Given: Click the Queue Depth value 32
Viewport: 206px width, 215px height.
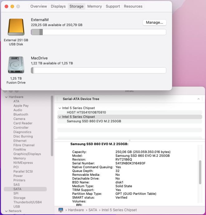Looking at the screenshot, I should [117, 171].
